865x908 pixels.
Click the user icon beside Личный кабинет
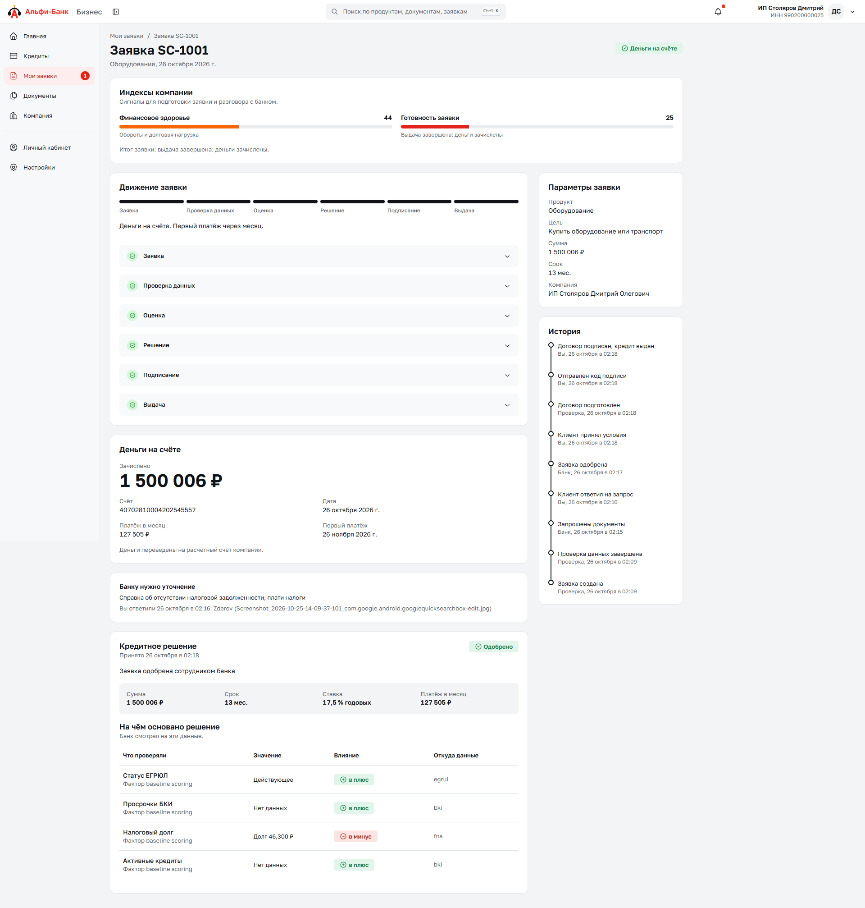tap(14, 147)
